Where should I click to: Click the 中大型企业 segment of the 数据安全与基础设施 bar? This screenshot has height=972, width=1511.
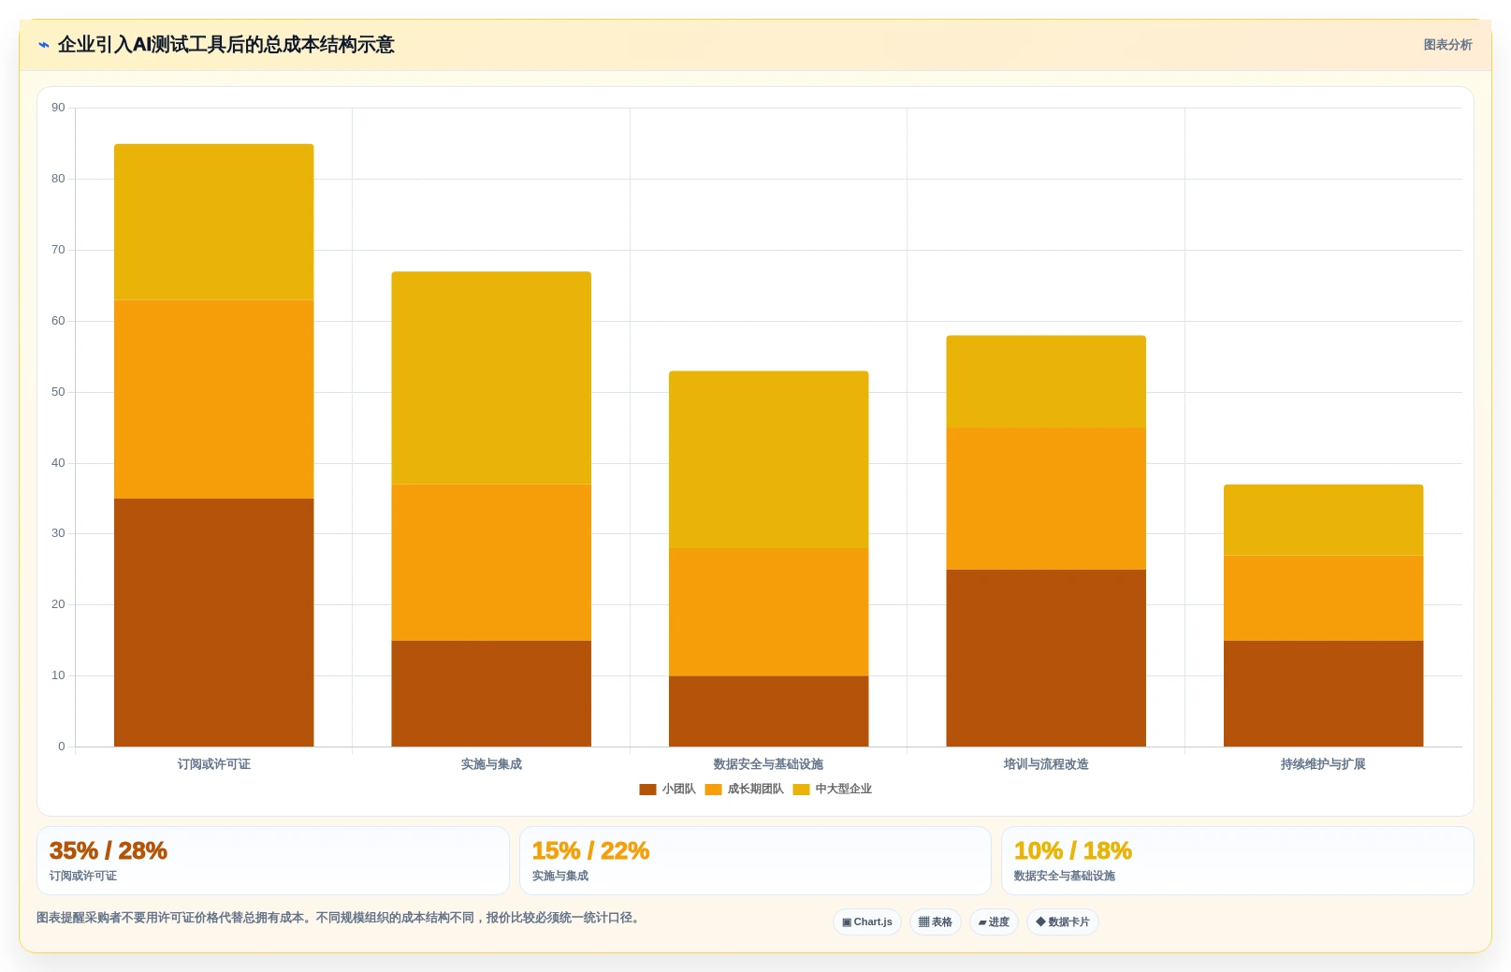(769, 459)
